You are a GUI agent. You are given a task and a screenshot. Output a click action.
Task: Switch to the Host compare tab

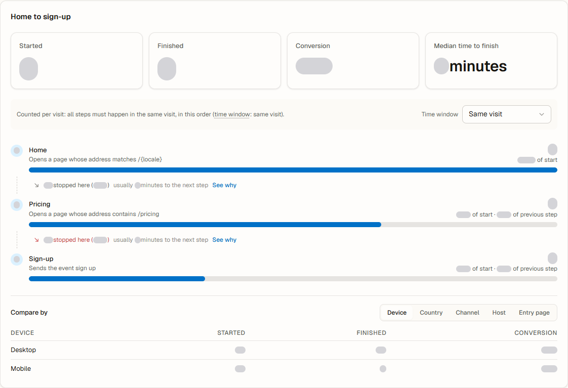coord(499,313)
